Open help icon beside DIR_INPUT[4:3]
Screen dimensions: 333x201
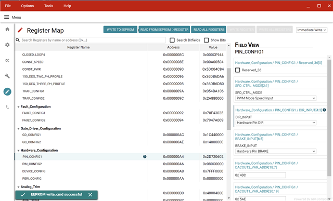pos(324,110)
